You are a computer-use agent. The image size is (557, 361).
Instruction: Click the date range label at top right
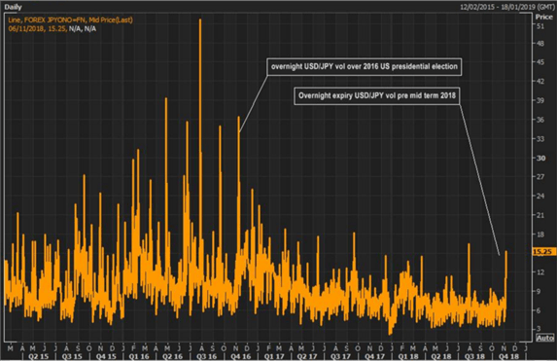tap(506, 7)
